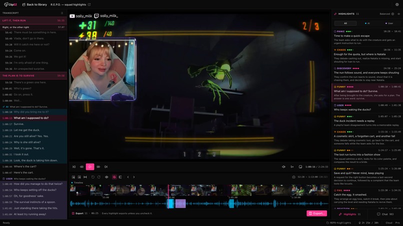Screen dimensions: 403x226
Task: Switch to the Chat tab
Action: (x=385, y=214)
